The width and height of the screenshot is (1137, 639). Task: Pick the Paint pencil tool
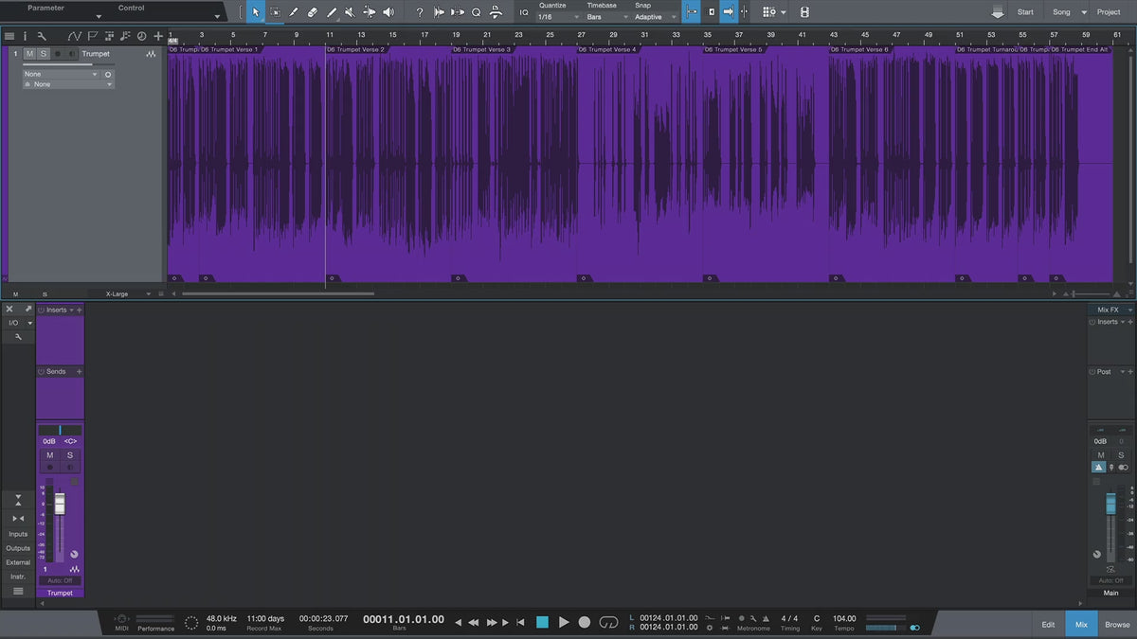[331, 12]
